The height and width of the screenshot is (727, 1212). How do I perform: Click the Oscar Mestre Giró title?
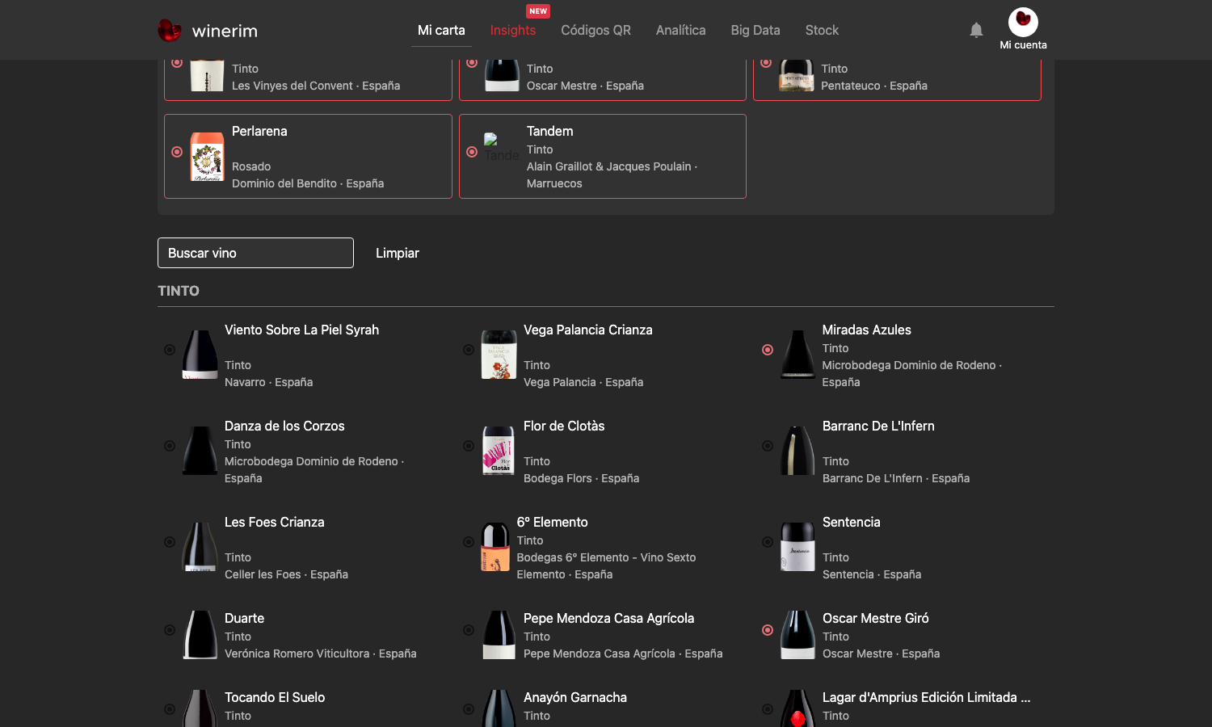876,618
